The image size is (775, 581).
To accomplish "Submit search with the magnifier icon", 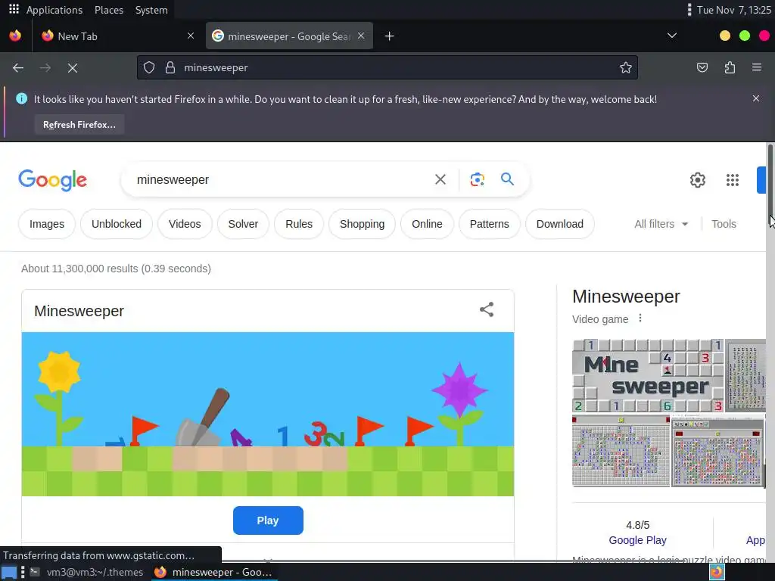I will click(x=507, y=179).
